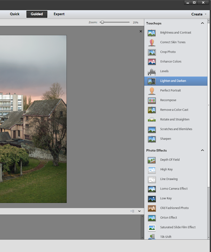Close the open photo with the X
Screen dimensions: 211x252
(141, 31)
